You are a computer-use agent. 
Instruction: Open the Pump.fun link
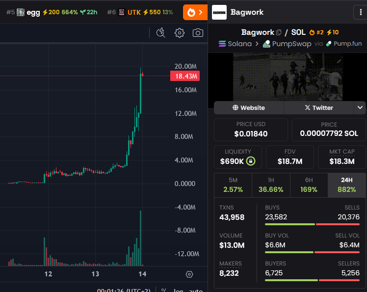click(x=344, y=44)
